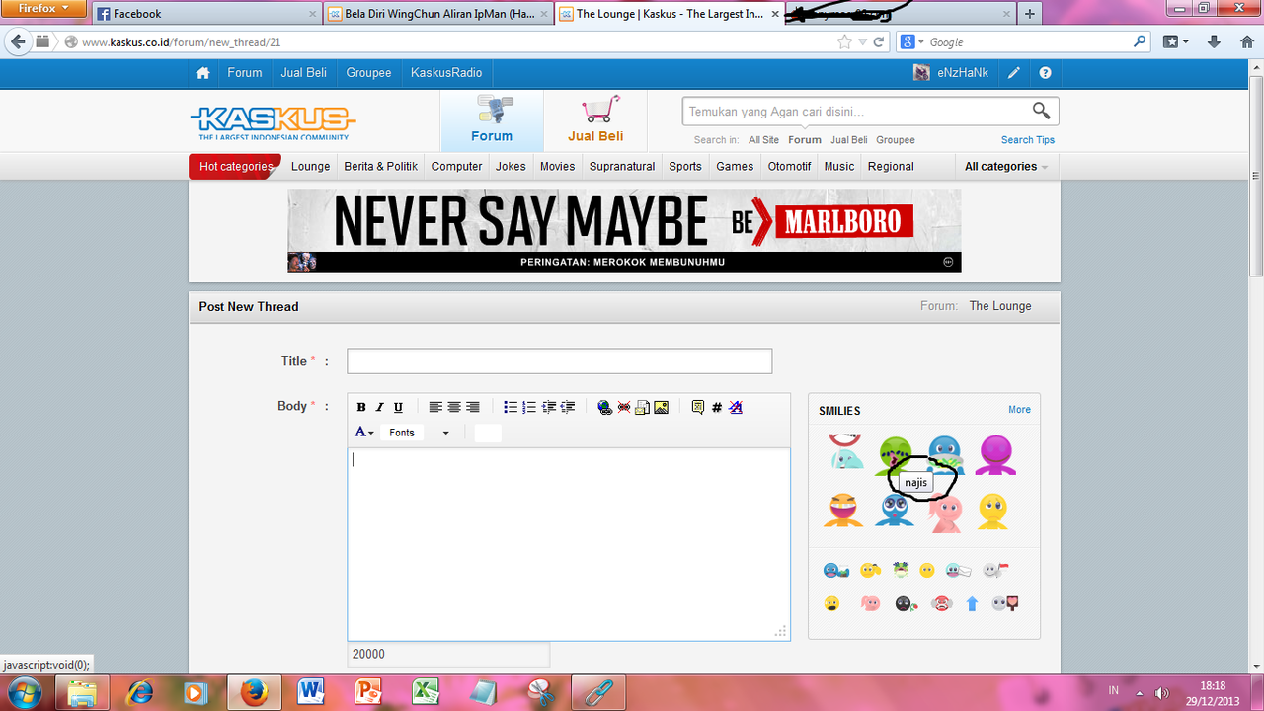Wrap text in quote tags icon

point(698,407)
